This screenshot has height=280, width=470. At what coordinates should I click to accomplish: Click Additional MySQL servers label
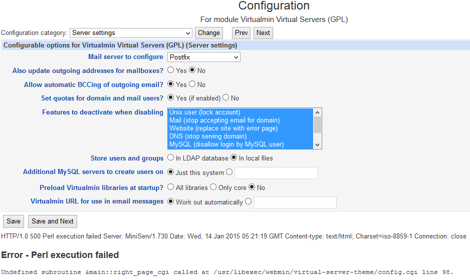[x=93, y=172]
